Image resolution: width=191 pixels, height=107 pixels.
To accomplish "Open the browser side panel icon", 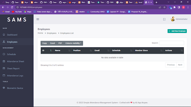I will 179,7.
